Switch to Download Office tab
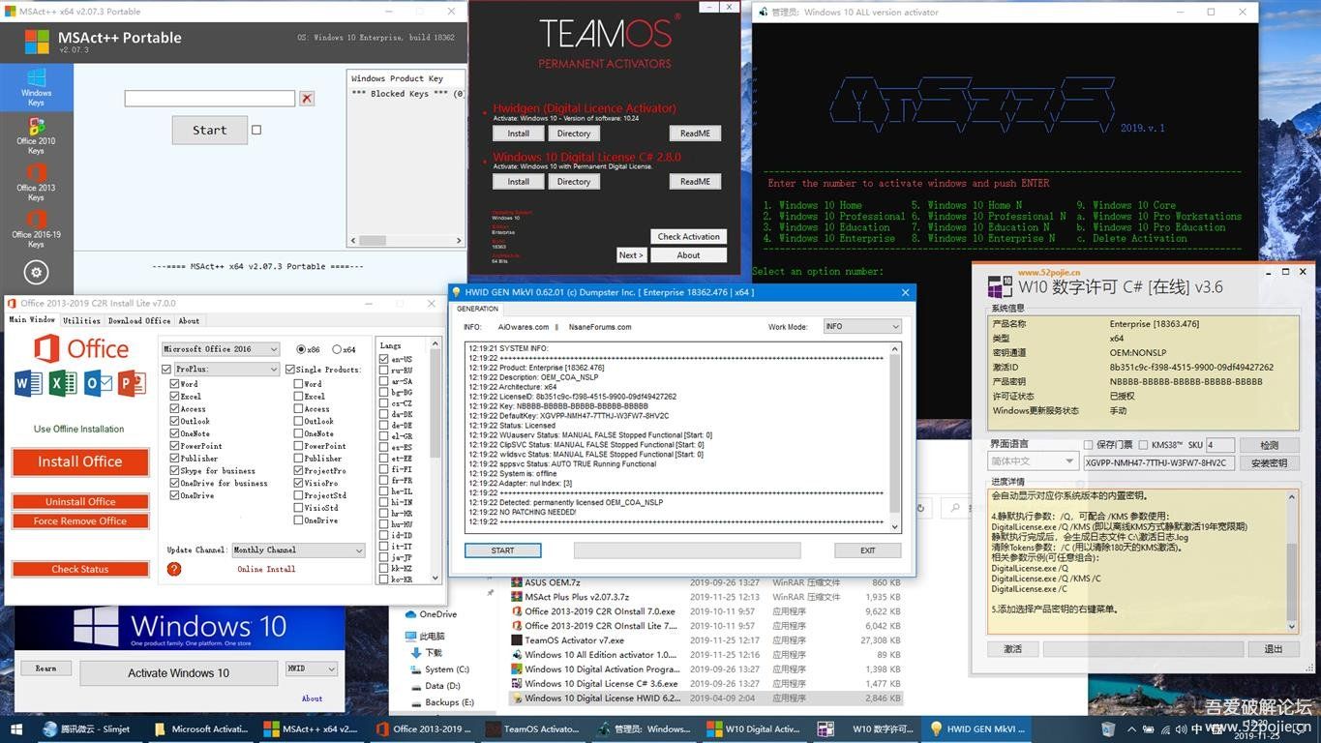 139,320
